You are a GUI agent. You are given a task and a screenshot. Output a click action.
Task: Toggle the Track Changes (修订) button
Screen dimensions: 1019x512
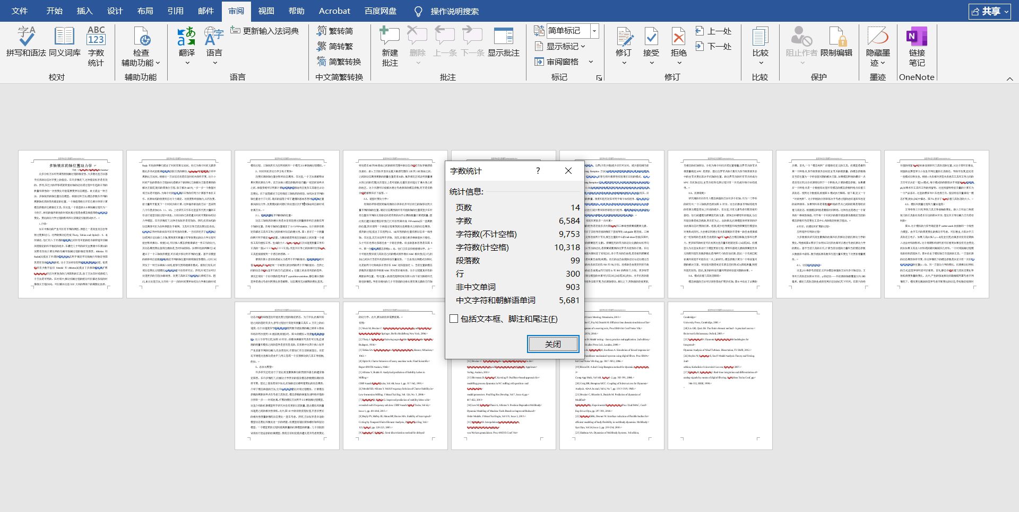point(624,38)
